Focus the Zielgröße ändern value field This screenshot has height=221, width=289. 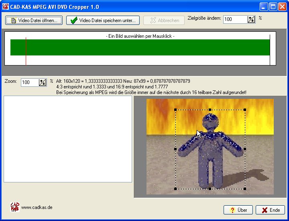(x=235, y=19)
